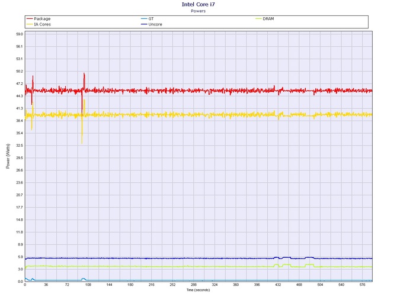Click the 56.1 y-axis label
The height and width of the screenshot is (297, 397).
pyautogui.click(x=20, y=47)
